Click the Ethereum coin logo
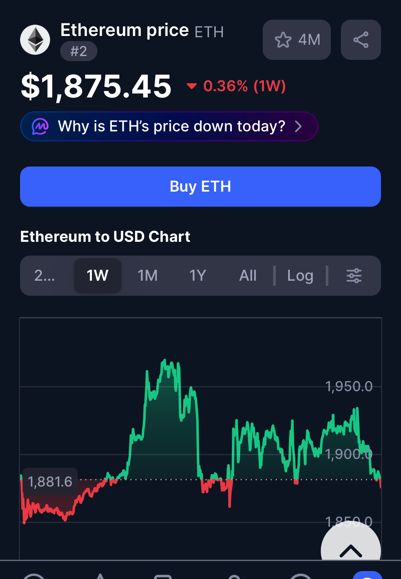The image size is (401, 579). tap(35, 40)
